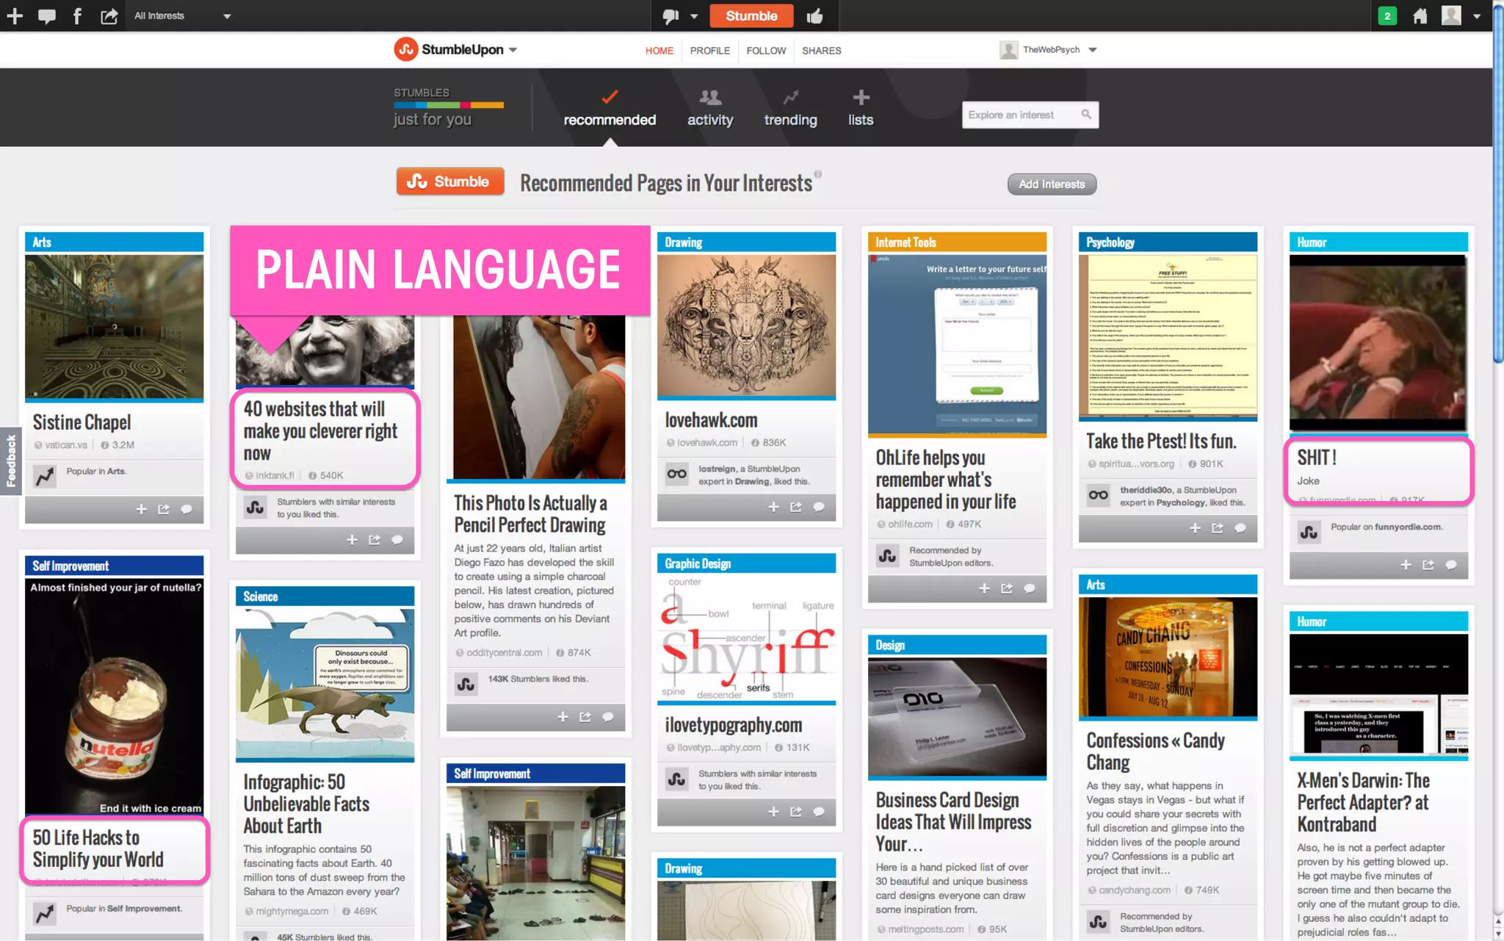Share the Sistine Chapel card

(x=164, y=509)
